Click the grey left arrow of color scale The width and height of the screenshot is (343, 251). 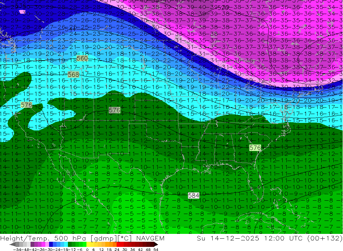click(12, 244)
